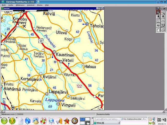
Task: Open the distance table tool icon
Action: tap(158, 21)
